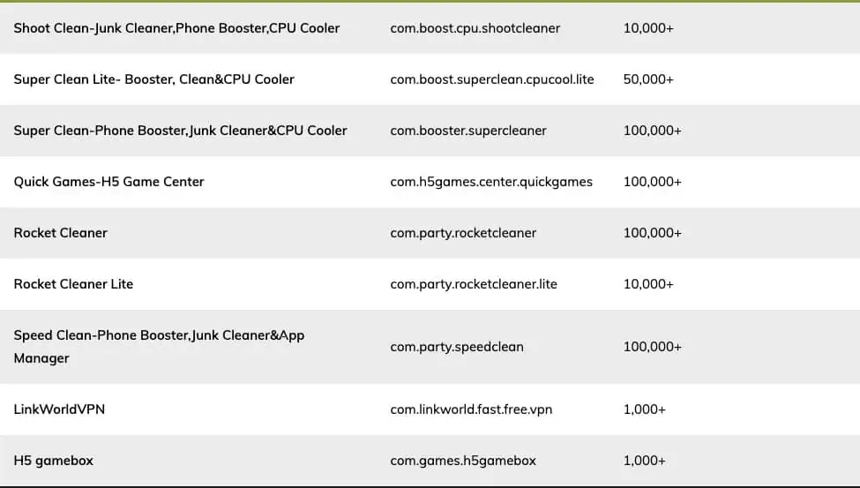Screen dimensions: 860x488
Task: Select the com.games.h5gamebox package name
Action: 463,461
